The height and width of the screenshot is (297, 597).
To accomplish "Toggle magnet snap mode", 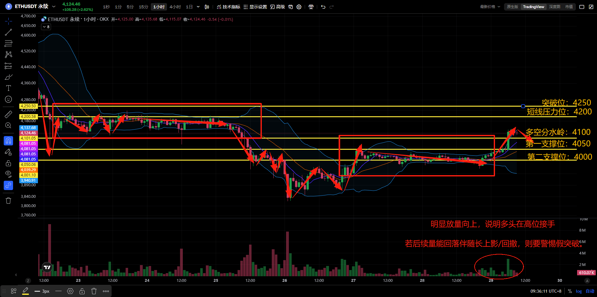I will [x=8, y=141].
